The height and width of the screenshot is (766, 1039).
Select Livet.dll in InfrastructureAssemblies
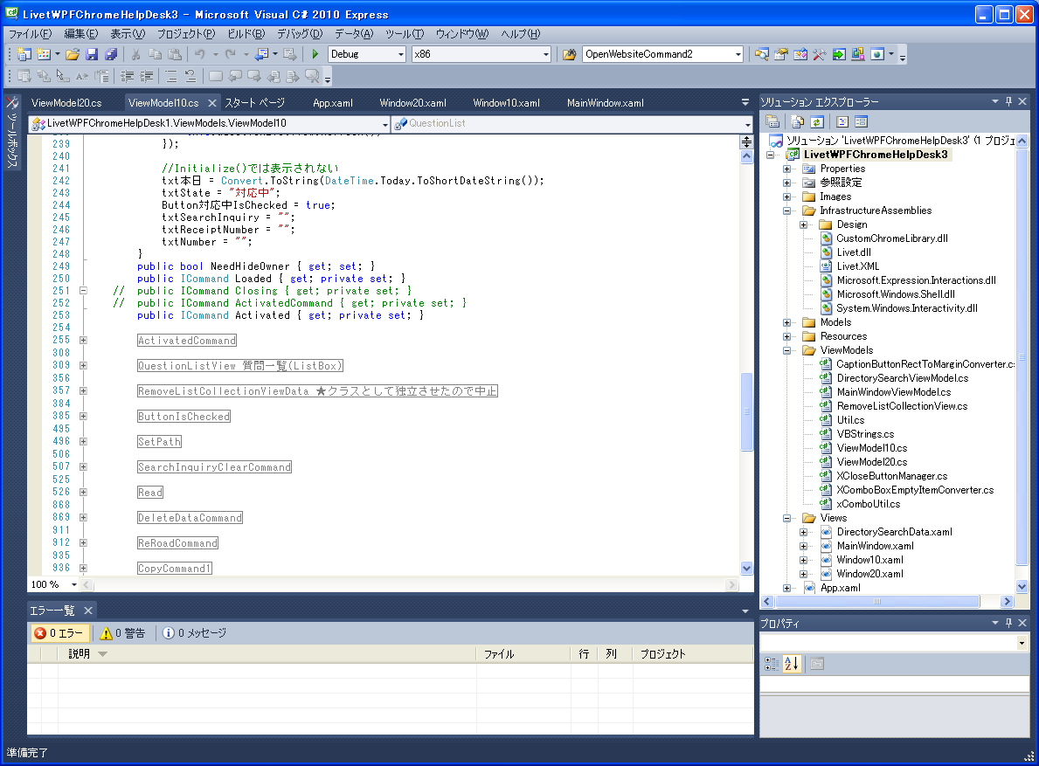pyautogui.click(x=854, y=252)
